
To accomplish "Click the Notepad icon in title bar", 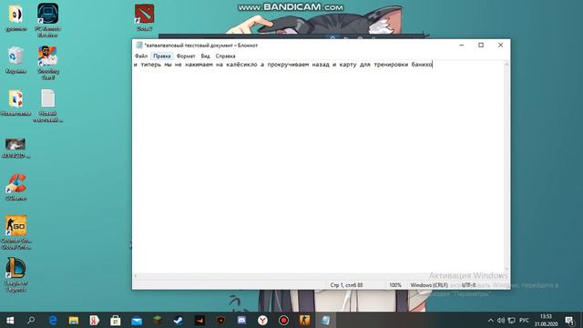I will tap(139, 45).
